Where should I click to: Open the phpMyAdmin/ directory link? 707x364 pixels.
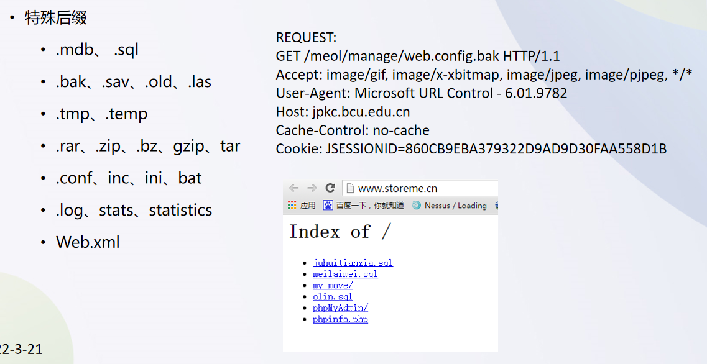tap(340, 307)
